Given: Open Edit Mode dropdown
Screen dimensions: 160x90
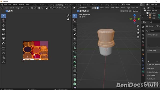Looking at the screenshot, I should point(84,8).
